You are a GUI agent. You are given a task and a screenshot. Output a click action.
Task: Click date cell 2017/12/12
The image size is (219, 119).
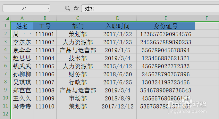coord(118,106)
